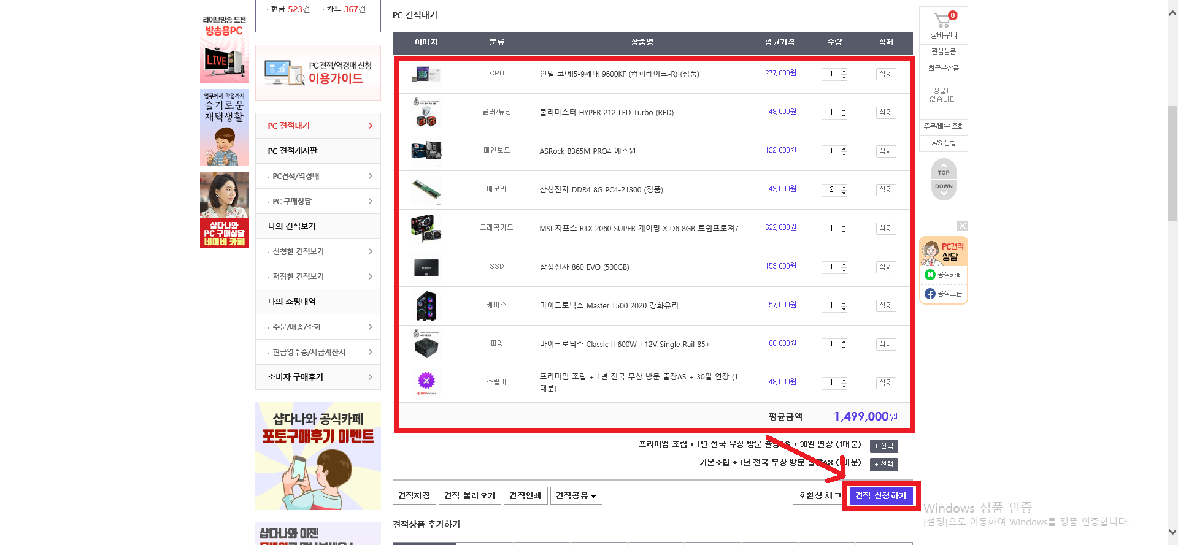Open 인텔 코어i5-9세대 9600KF product link
Viewport: 1178px width, 545px height.
[x=620, y=74]
